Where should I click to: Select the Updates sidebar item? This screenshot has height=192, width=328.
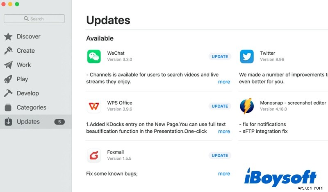coord(36,122)
